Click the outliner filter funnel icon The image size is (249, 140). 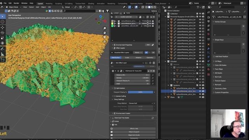point(198,7)
